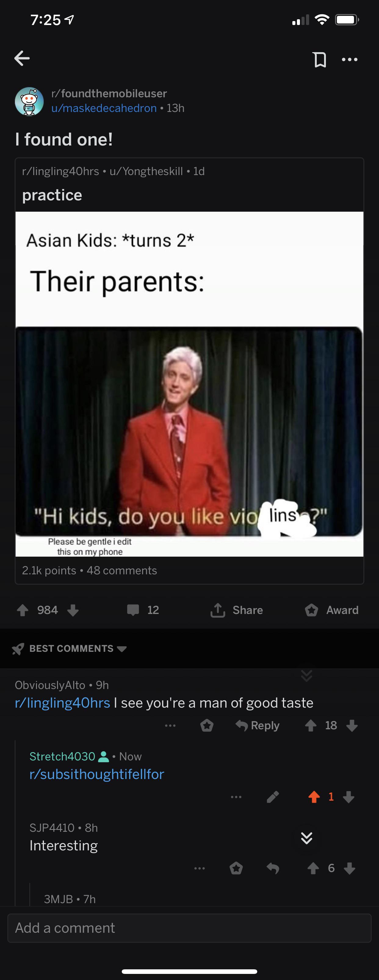Open r/subsithoughtifellfor link
The image size is (379, 980).
pyautogui.click(x=97, y=774)
